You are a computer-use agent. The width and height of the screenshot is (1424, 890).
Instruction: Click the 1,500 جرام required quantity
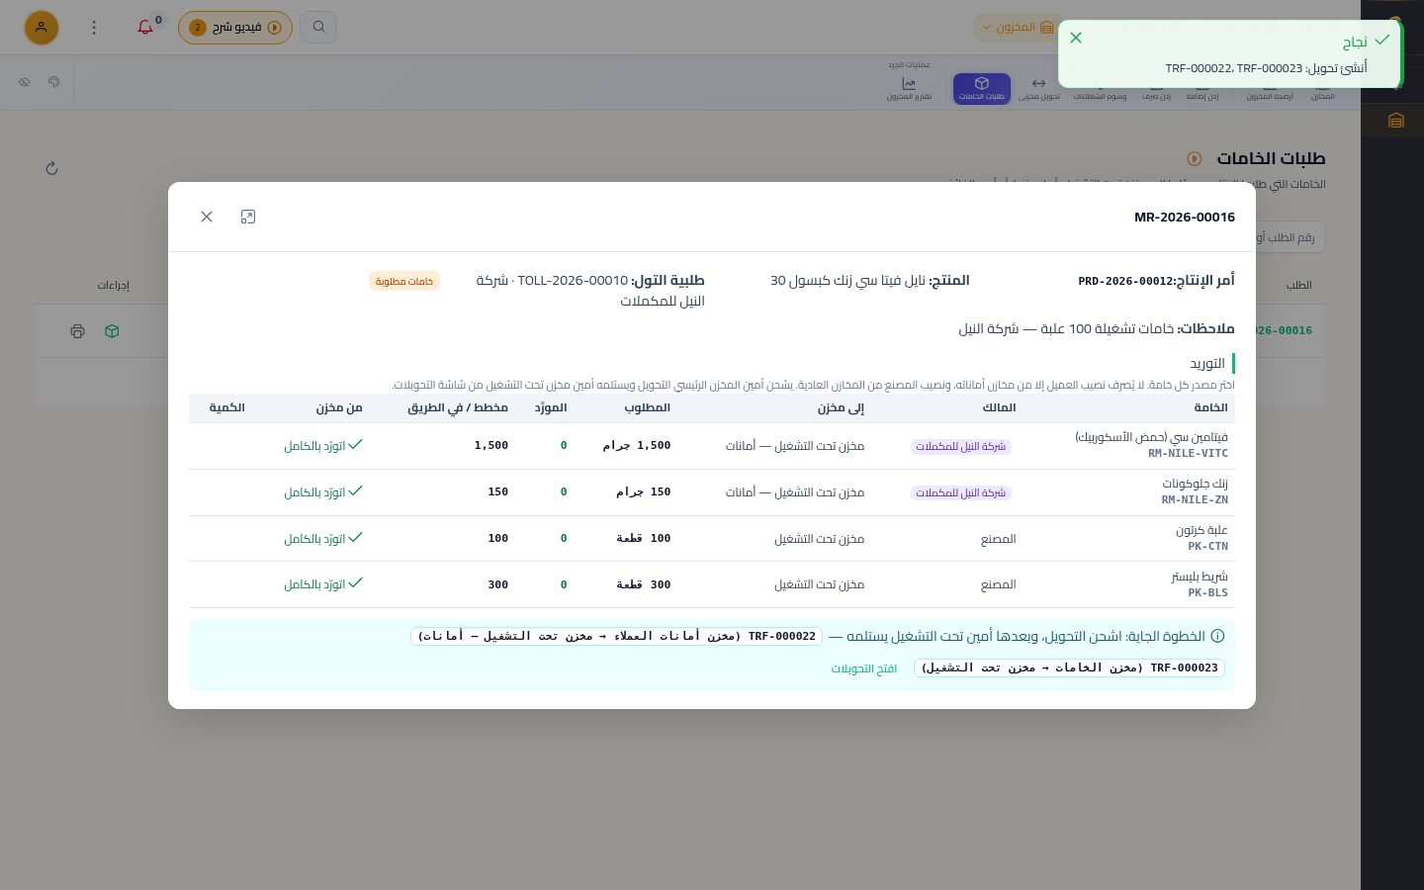(637, 446)
